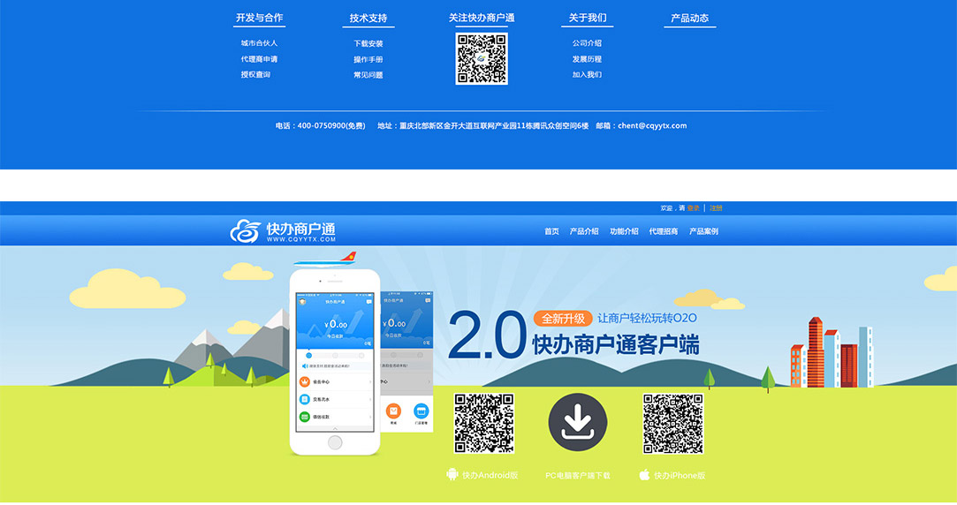Image resolution: width=957 pixels, height=505 pixels.
Task: Click 快办iPhone版 download label
Action: (x=680, y=475)
